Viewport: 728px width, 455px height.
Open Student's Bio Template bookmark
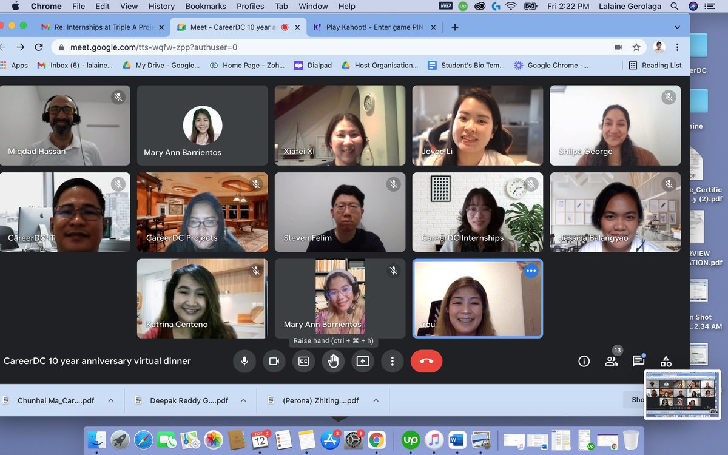point(466,65)
